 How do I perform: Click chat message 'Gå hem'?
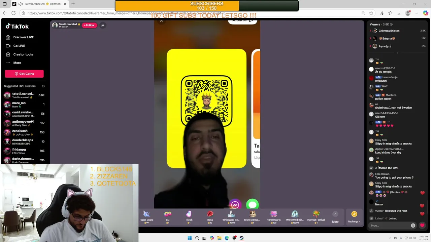pyautogui.click(x=380, y=117)
